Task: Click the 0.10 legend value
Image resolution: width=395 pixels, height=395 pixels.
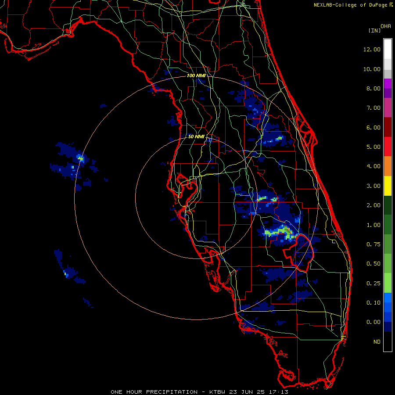Action: (373, 303)
